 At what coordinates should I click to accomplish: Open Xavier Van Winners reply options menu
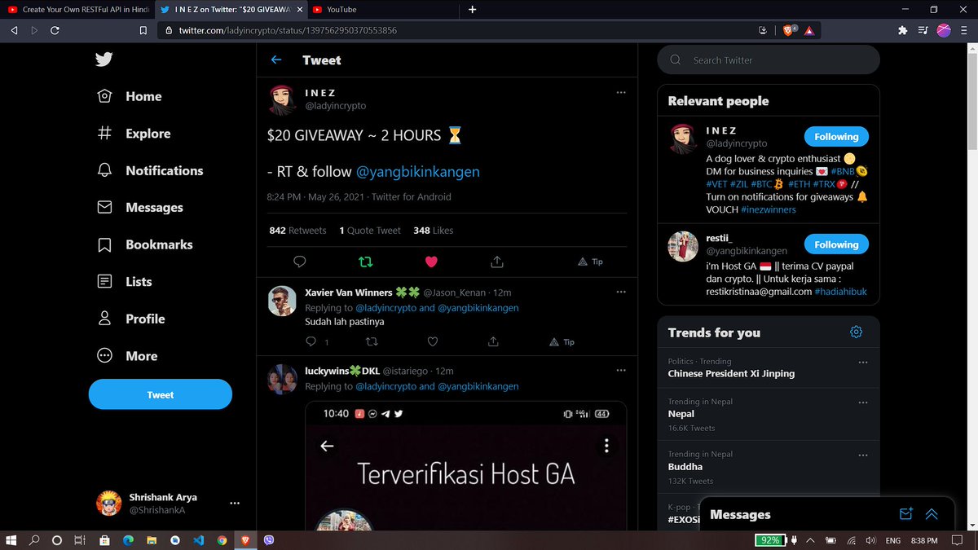pos(621,292)
